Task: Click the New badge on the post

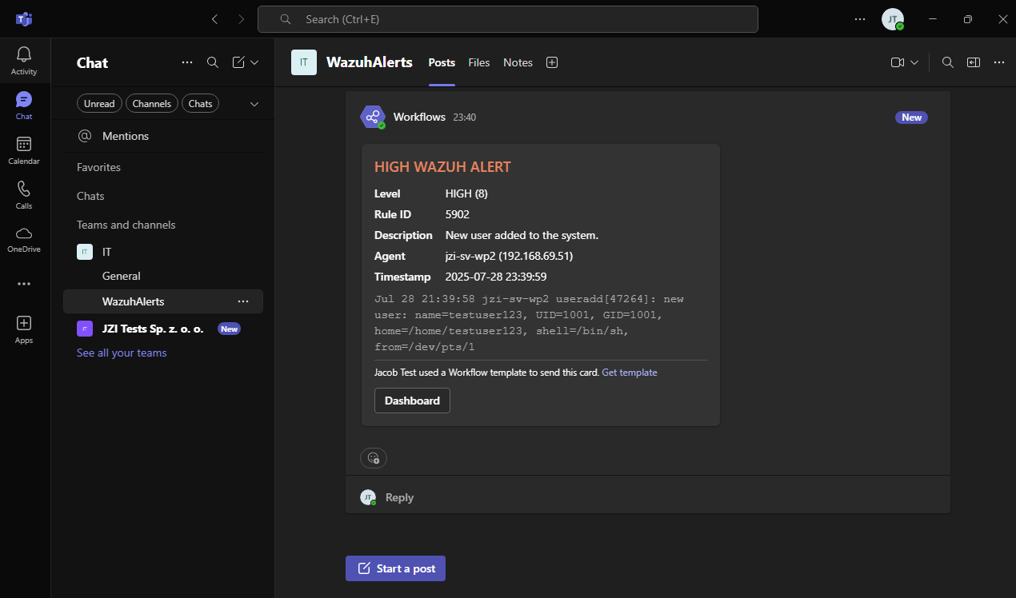Action: (x=911, y=118)
